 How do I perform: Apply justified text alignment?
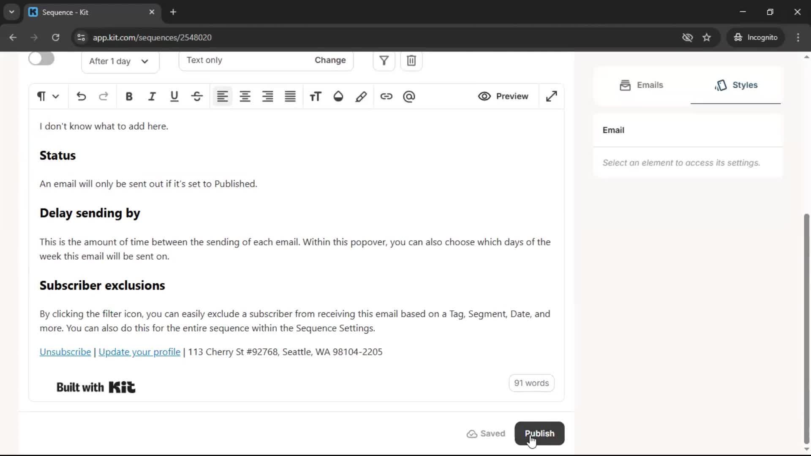point(290,96)
